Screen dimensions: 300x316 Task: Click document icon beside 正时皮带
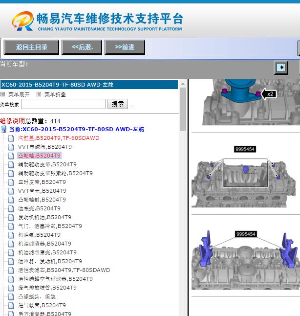[x=11, y=182]
